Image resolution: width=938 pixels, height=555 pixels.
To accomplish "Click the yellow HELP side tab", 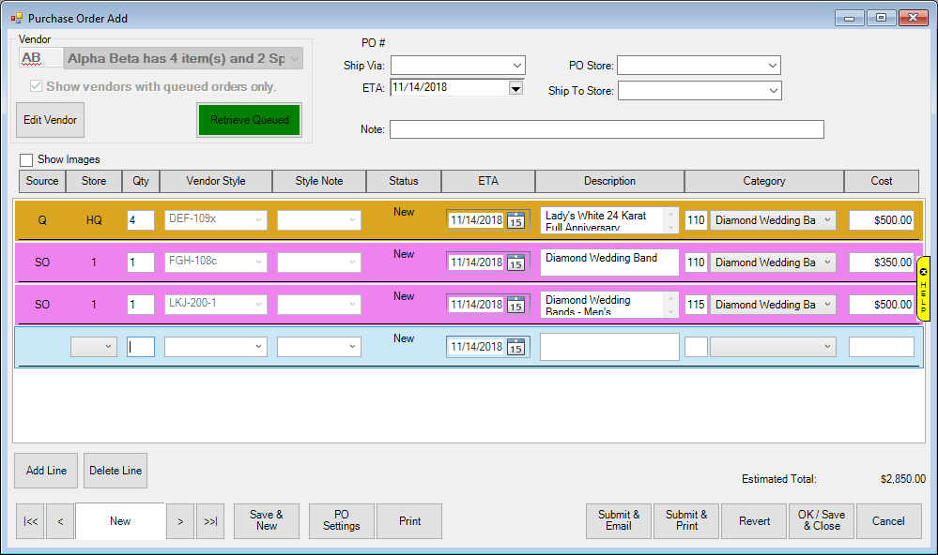I will [923, 289].
